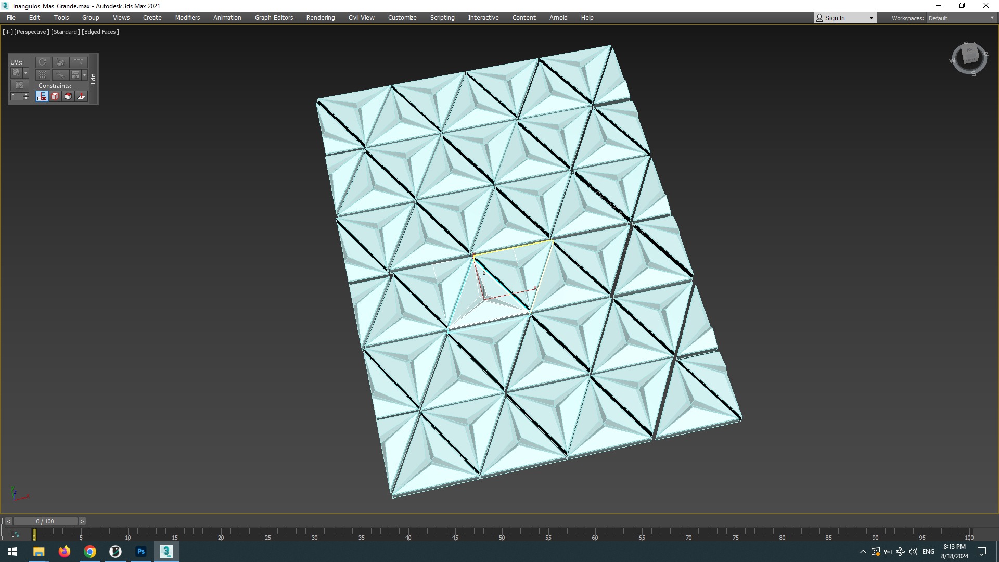The image size is (999, 562).
Task: Open the Rendering menu
Action: [x=321, y=18]
